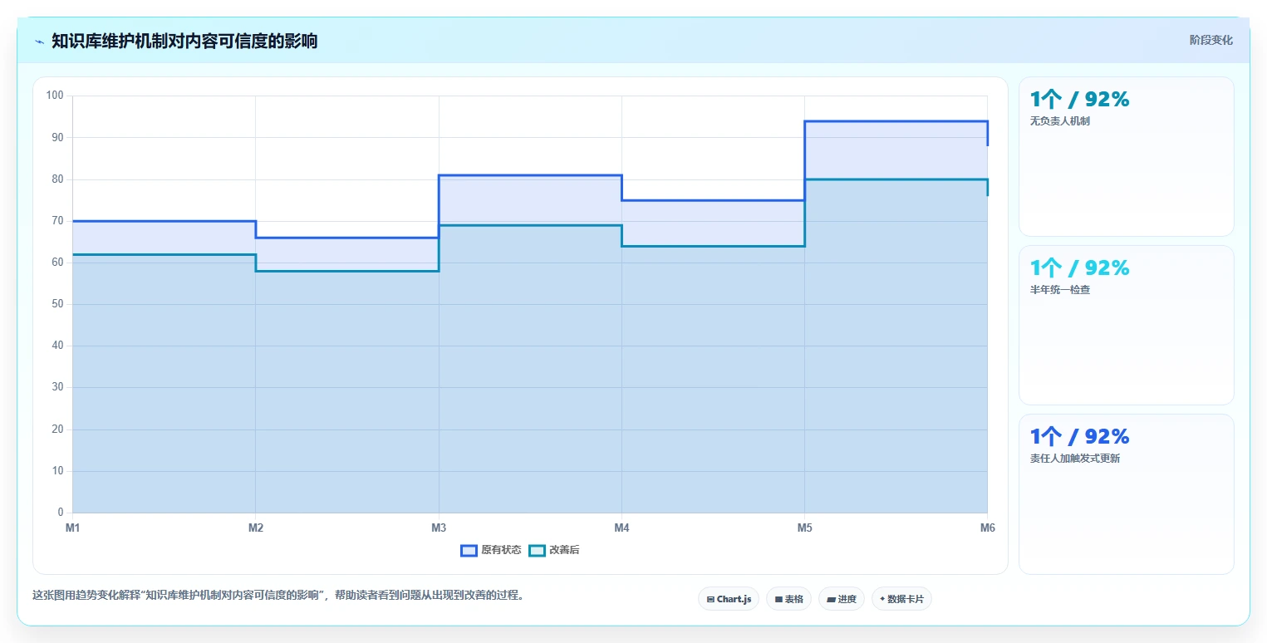The image size is (1267, 643).
Task: Select the Chart.js tag chip
Action: click(729, 599)
